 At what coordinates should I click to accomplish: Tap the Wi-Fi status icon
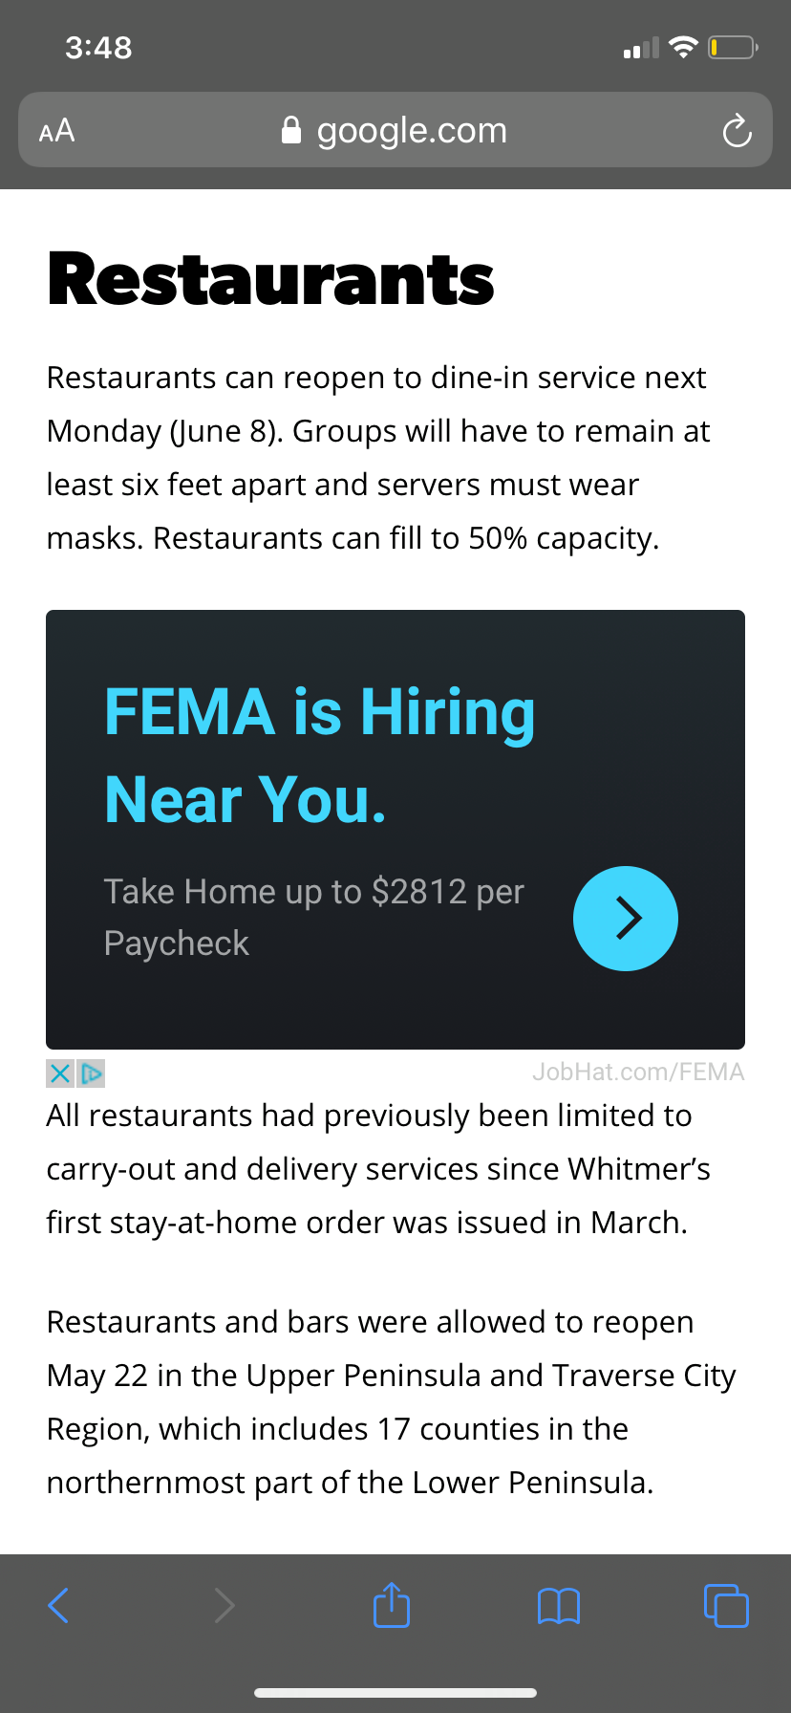click(683, 47)
